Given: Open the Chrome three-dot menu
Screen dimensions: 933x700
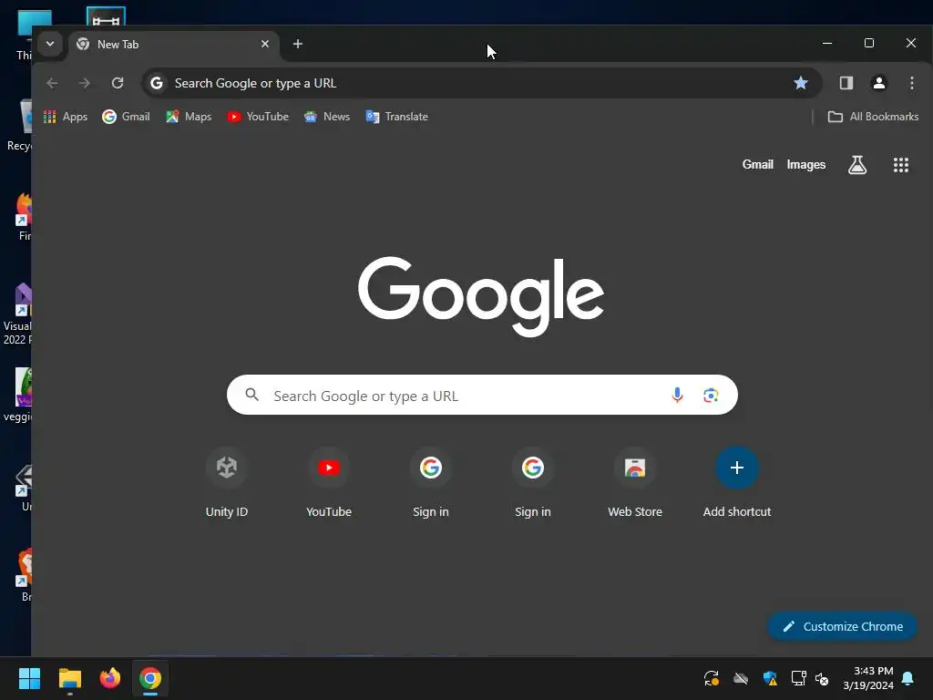Looking at the screenshot, I should tap(911, 83).
